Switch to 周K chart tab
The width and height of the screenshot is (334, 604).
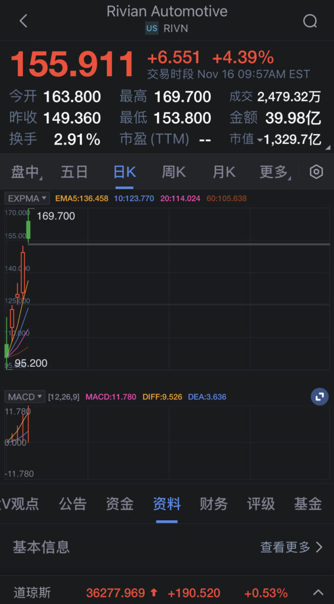[x=173, y=172]
